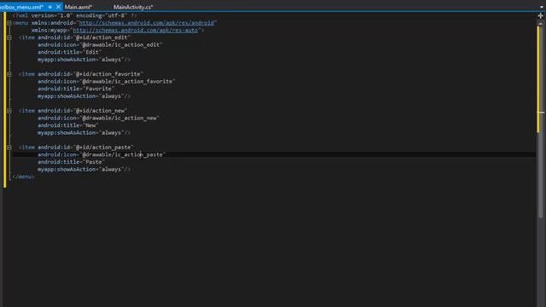Open the tab overflow dropdown arrow
This screenshot has width=546, height=307.
pos(542,7)
